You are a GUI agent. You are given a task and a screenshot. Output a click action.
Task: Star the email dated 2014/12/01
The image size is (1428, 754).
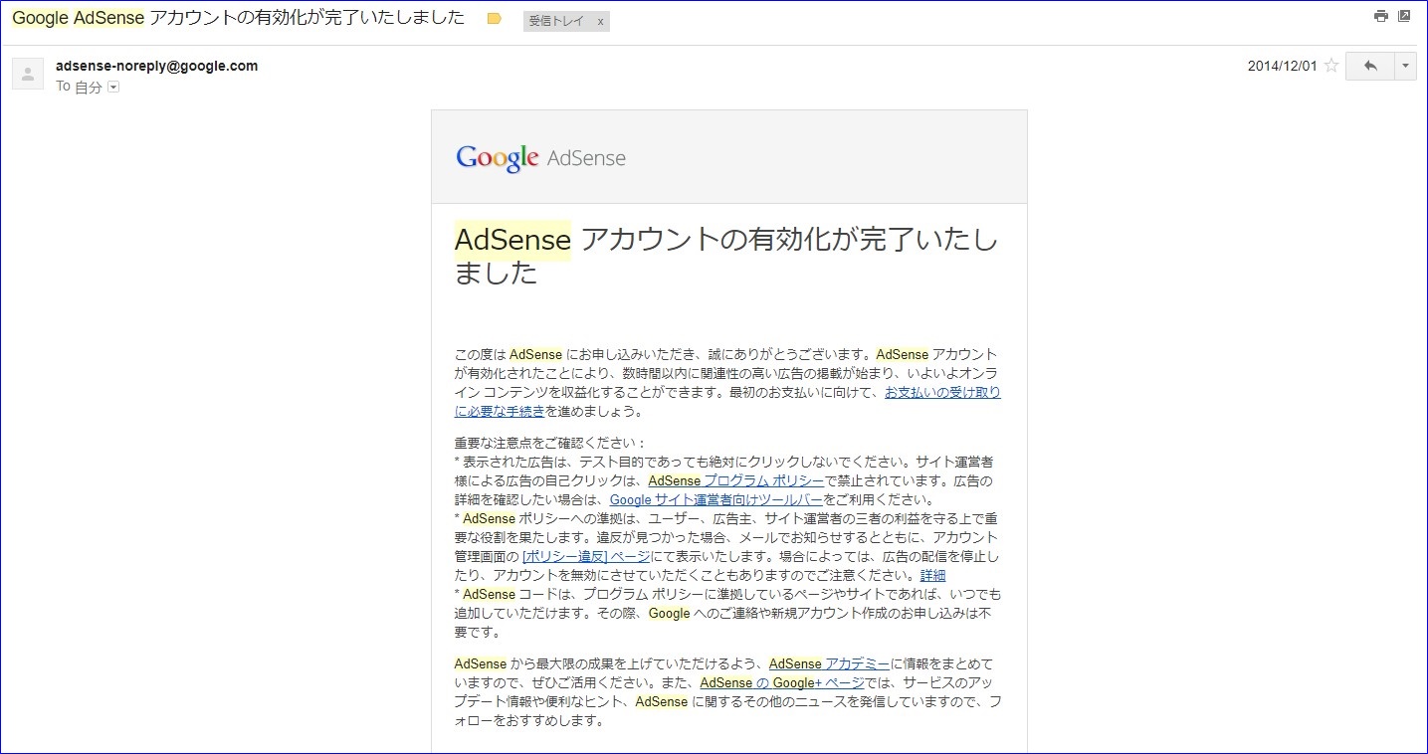click(x=1331, y=67)
